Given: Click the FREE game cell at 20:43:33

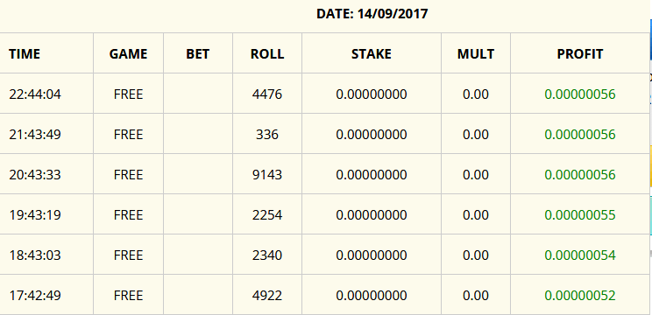Looking at the screenshot, I should (128, 175).
